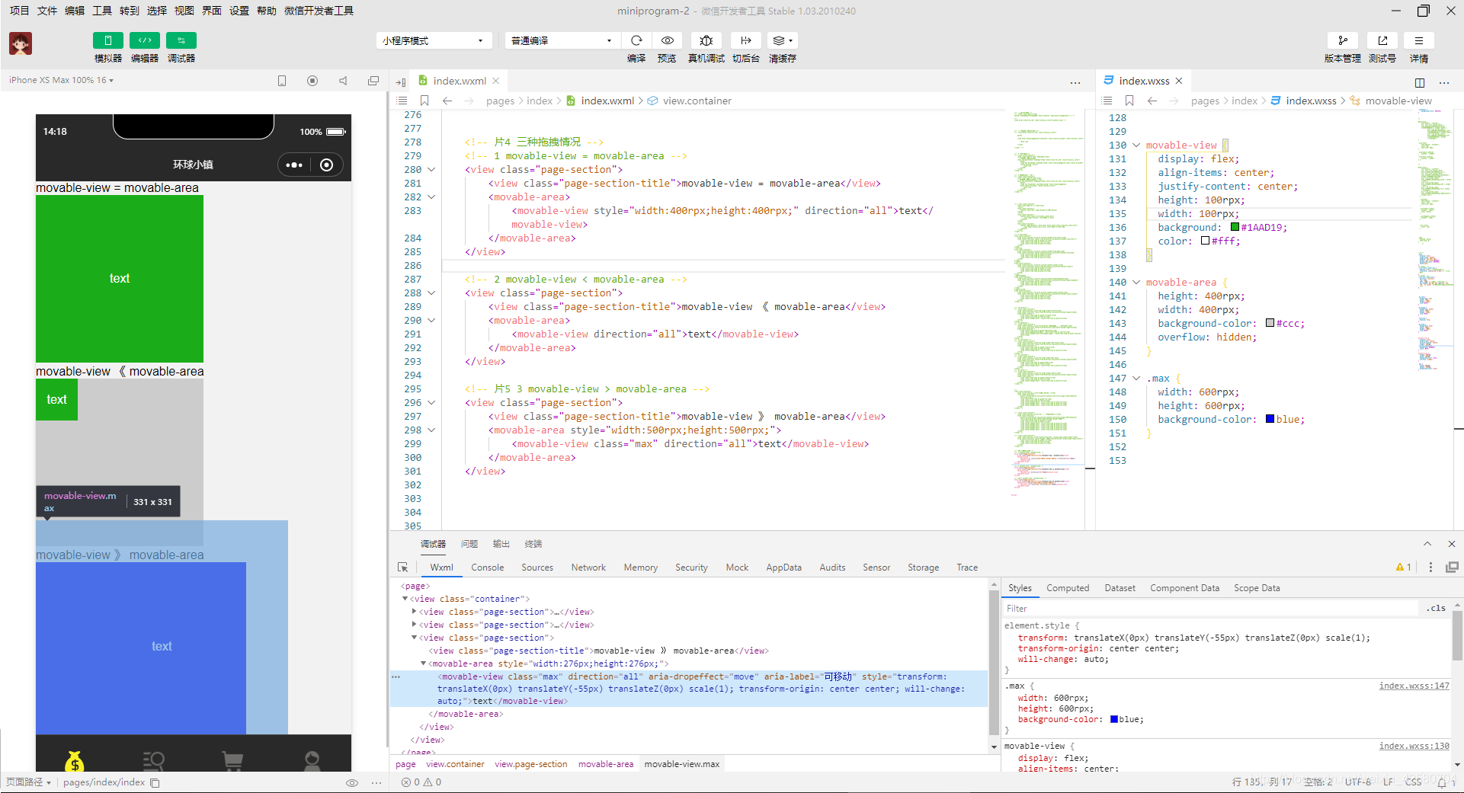1464x793 pixels.
Task: Collapse the movable-area node in Wxml tree
Action: (x=424, y=663)
